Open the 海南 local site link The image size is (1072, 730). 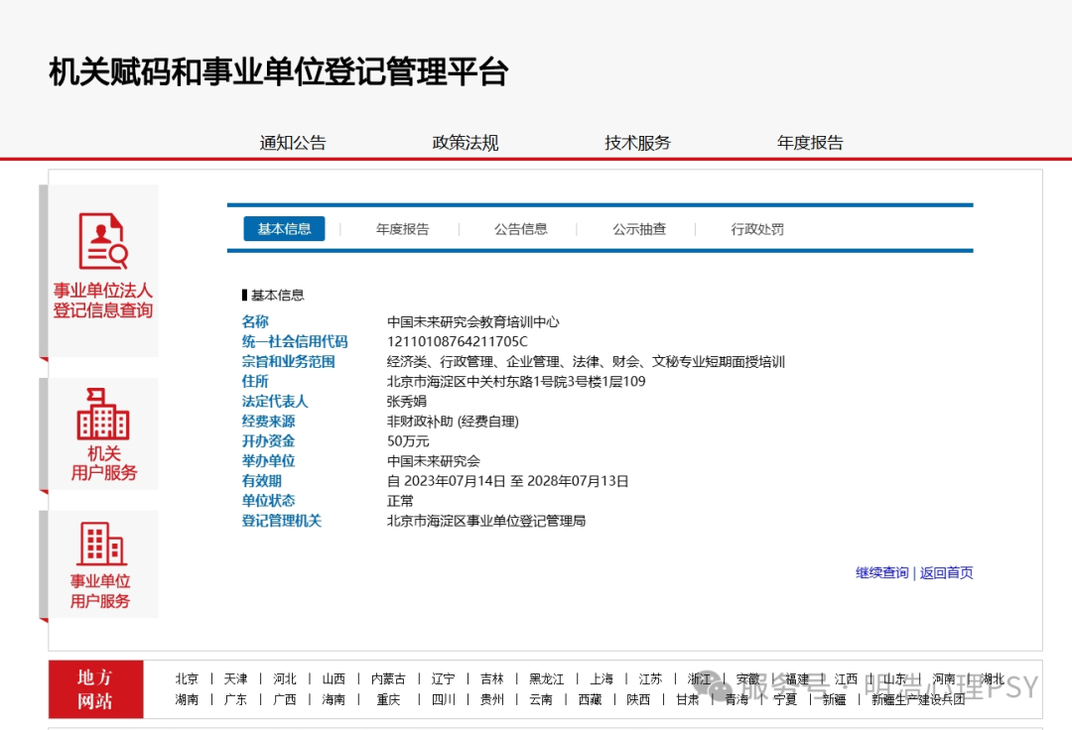click(x=334, y=699)
